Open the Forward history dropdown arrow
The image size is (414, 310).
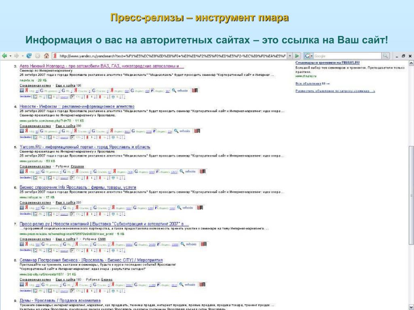(23, 56)
